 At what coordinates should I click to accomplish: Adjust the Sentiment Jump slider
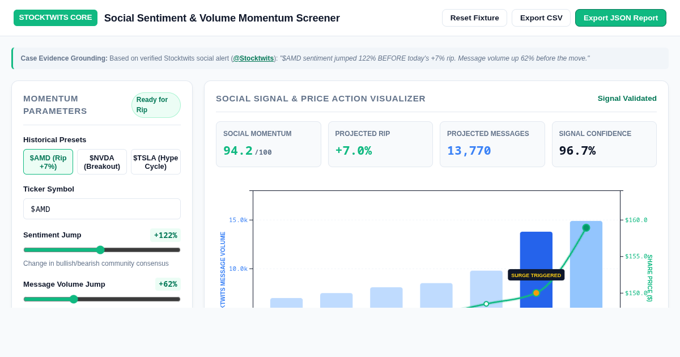coord(102,250)
